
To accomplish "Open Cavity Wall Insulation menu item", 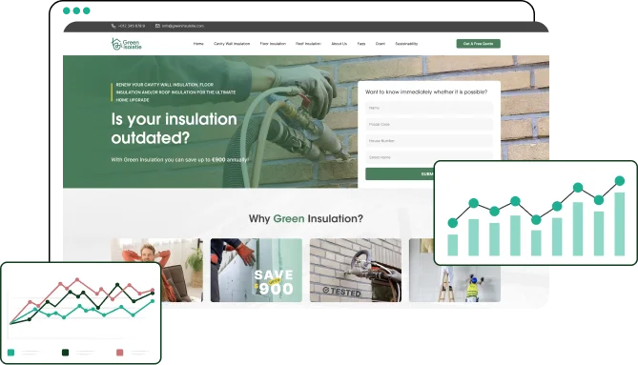I will (x=232, y=44).
